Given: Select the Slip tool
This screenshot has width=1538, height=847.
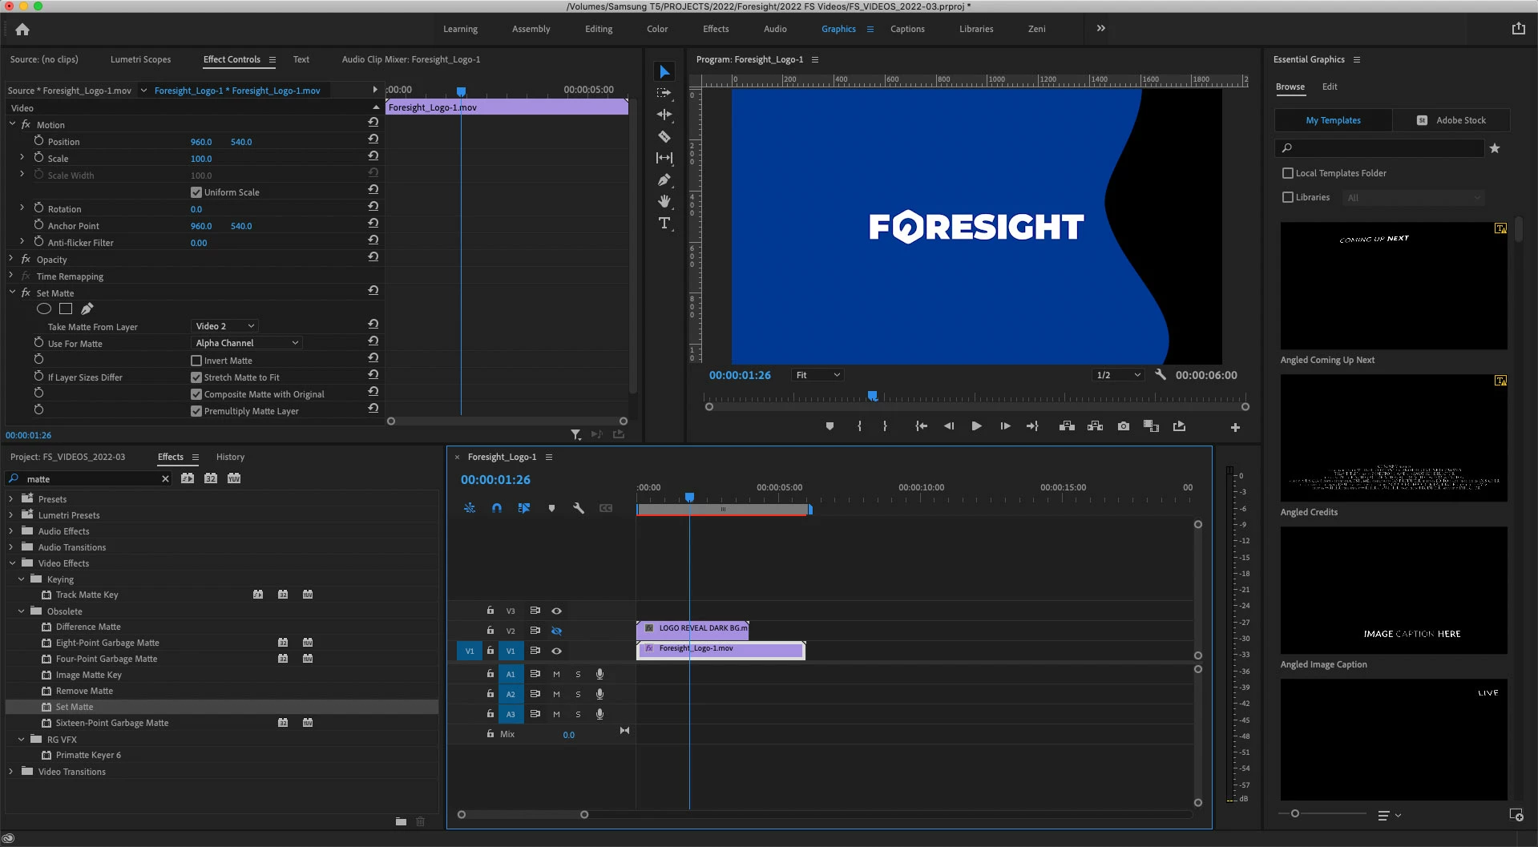Looking at the screenshot, I should (x=664, y=158).
